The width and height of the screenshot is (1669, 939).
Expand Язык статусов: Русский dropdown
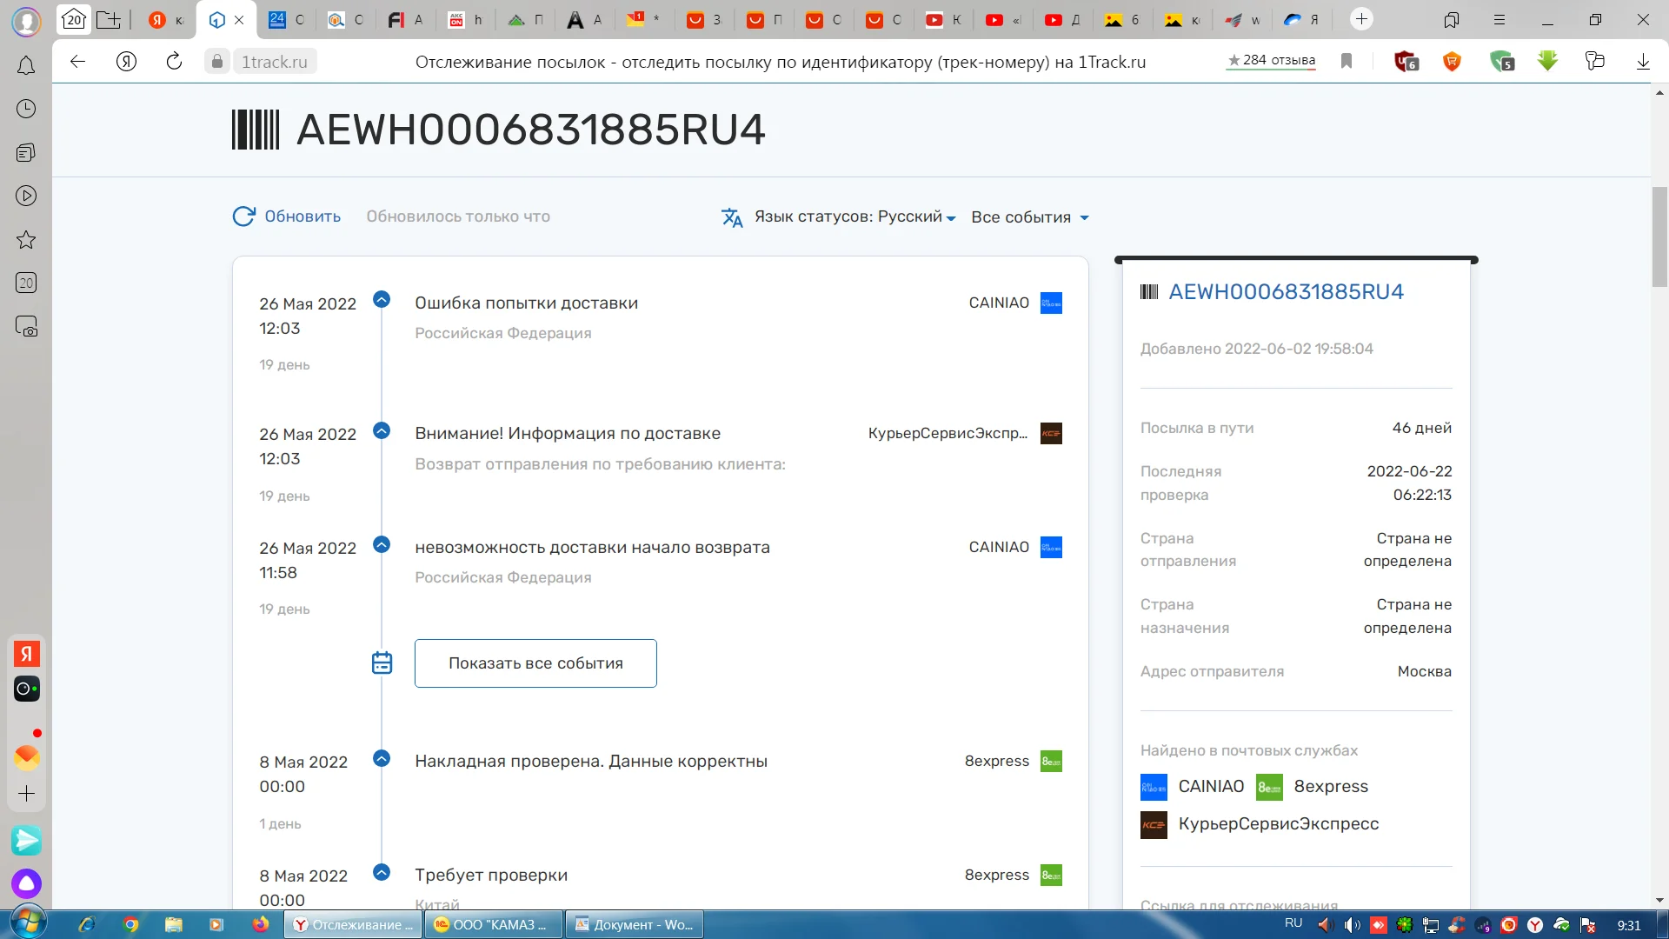(x=854, y=217)
